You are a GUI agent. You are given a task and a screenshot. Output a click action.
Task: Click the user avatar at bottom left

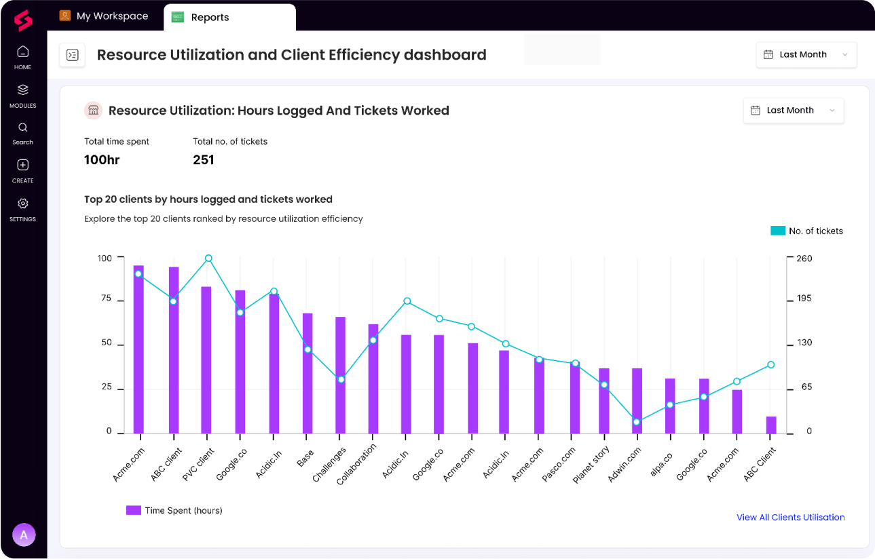(x=24, y=535)
